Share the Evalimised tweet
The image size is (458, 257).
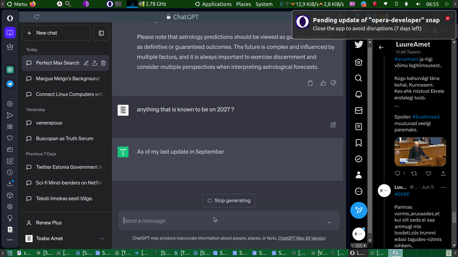(443, 173)
